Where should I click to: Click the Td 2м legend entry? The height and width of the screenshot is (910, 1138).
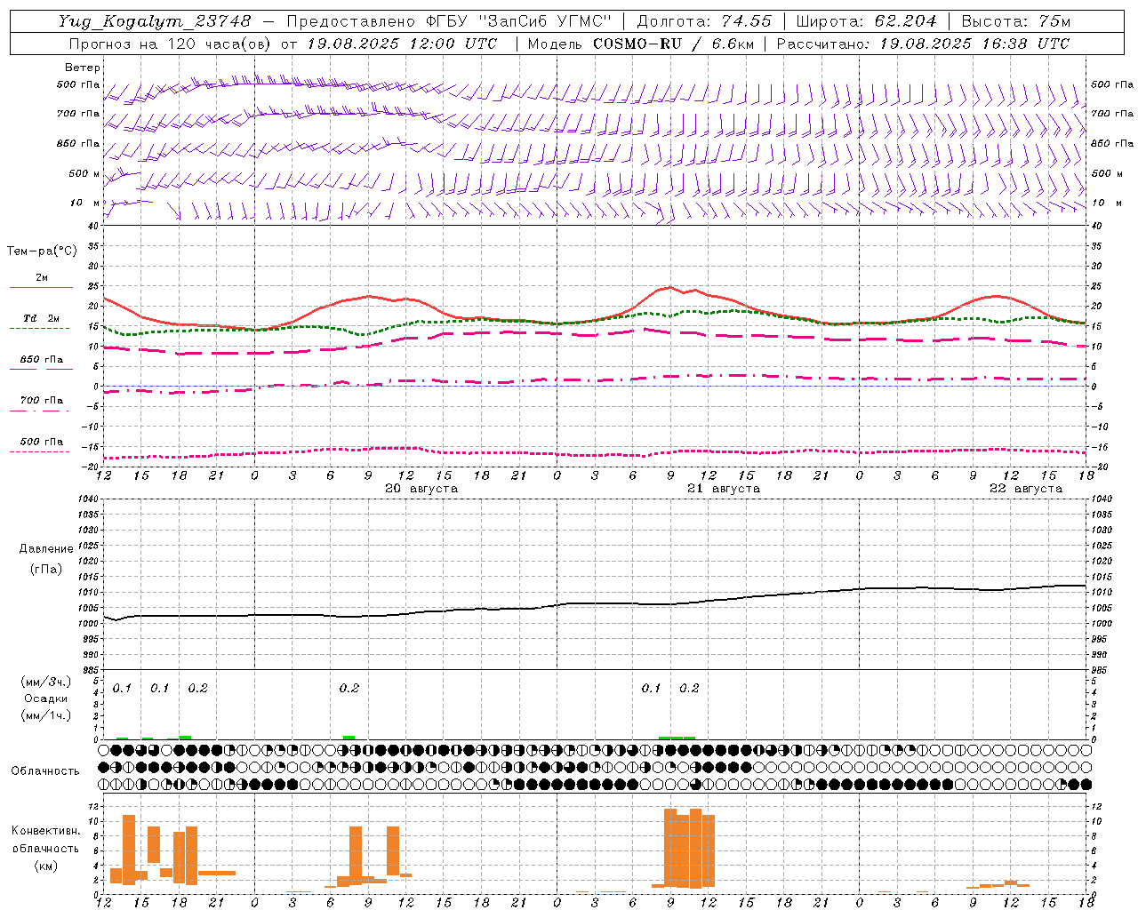click(42, 318)
